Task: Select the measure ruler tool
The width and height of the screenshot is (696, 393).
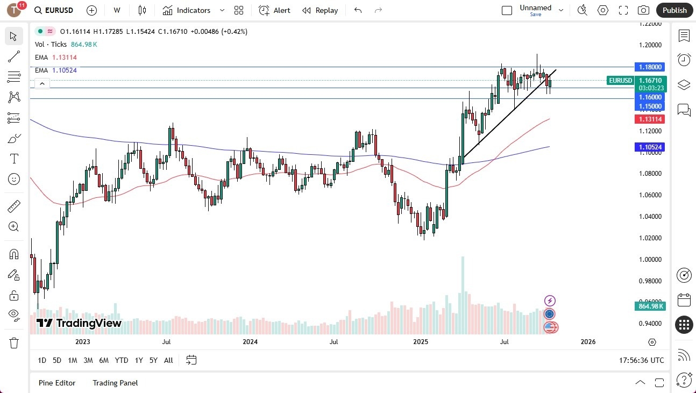Action: (x=14, y=206)
